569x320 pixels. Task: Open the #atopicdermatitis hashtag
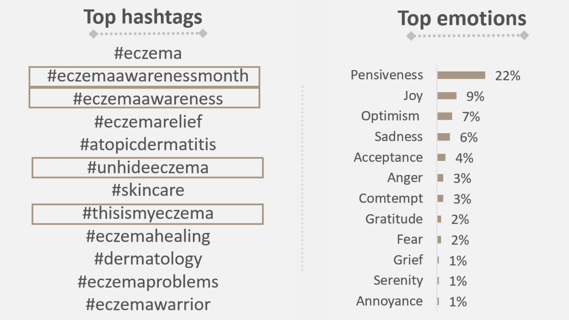[x=148, y=145]
